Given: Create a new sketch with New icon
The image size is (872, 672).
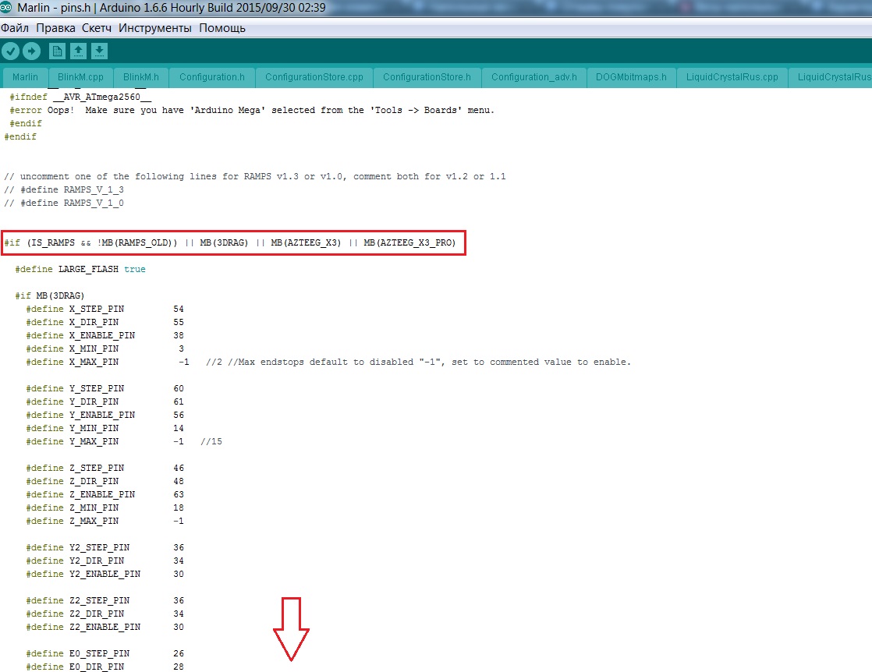Looking at the screenshot, I should (57, 51).
